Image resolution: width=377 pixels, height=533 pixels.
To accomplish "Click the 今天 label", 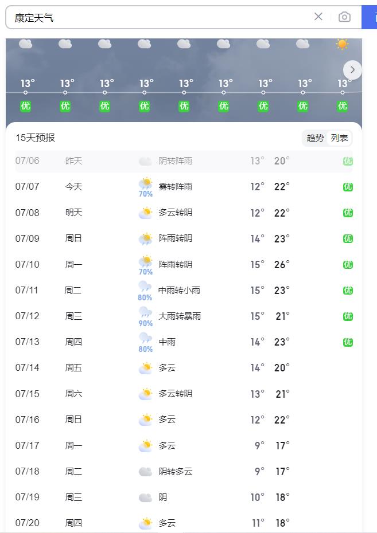I will pyautogui.click(x=74, y=187).
